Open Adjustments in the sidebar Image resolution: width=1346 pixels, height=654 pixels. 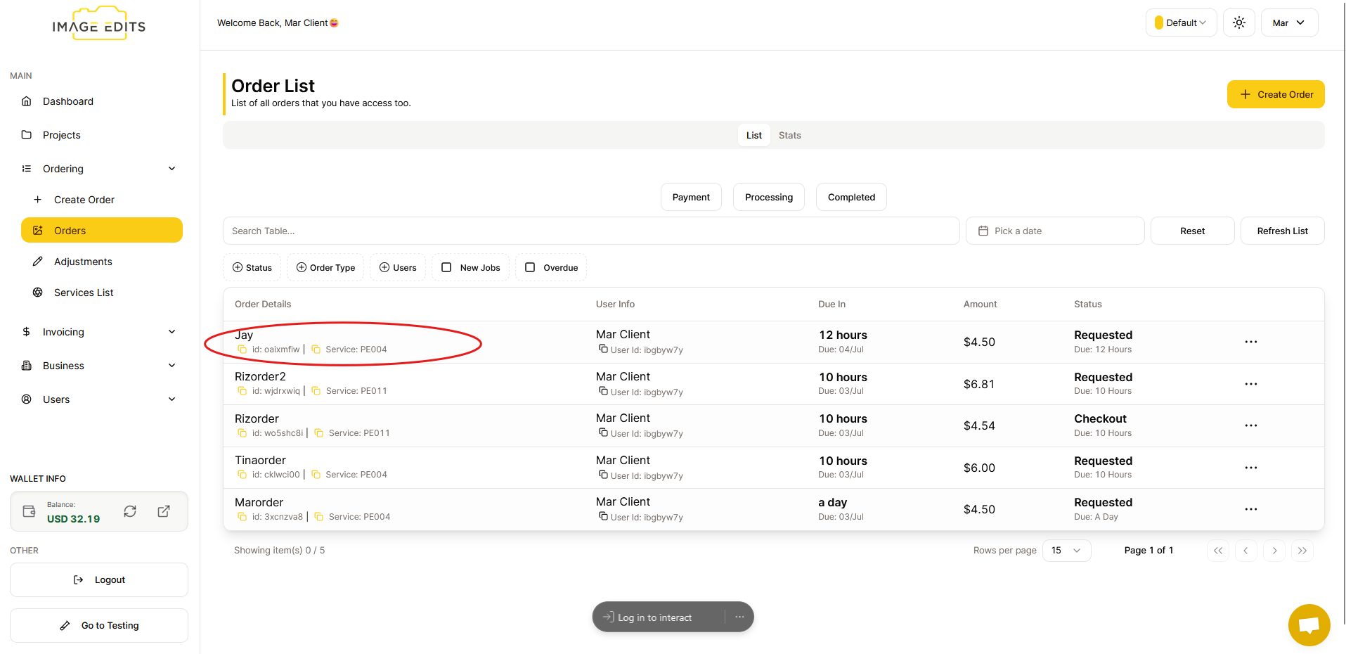point(83,262)
